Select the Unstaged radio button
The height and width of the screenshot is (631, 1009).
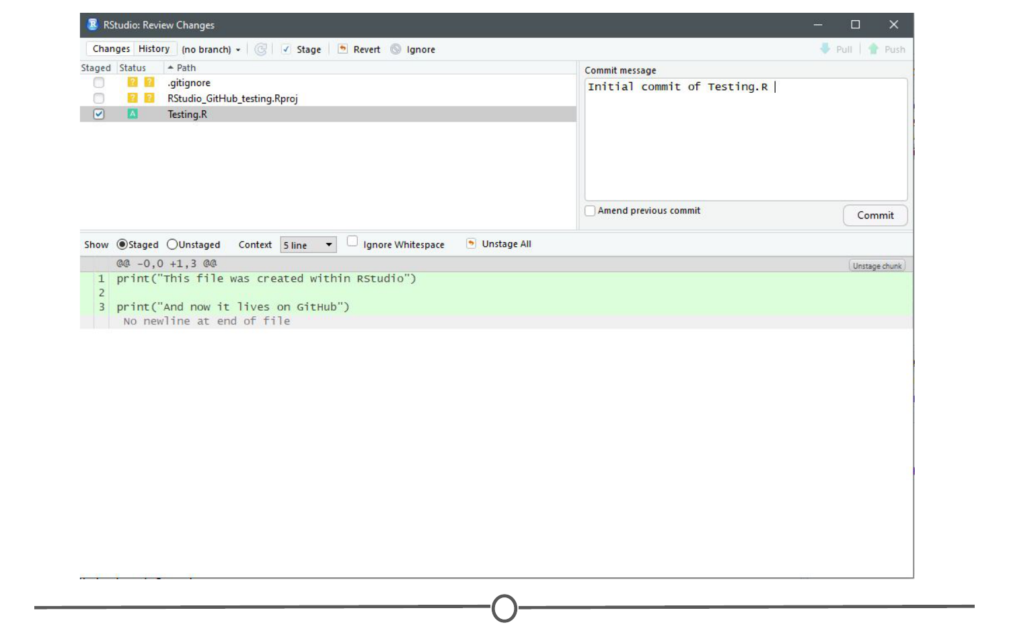(x=172, y=244)
